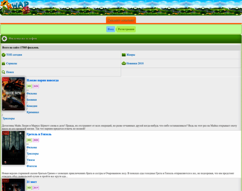Click the clapperboard icon beside Жанры
Image resolution: width=242 pixels, height=191 pixels.
pyautogui.click(x=124, y=55)
